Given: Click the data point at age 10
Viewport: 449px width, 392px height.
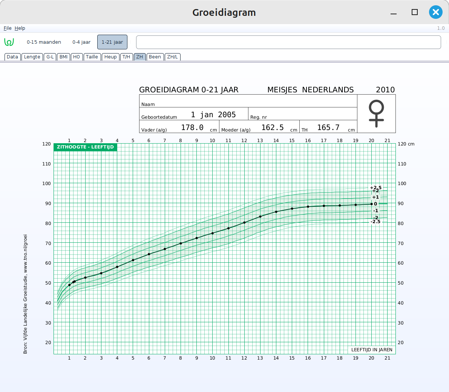Looking at the screenshot, I should (x=213, y=233).
